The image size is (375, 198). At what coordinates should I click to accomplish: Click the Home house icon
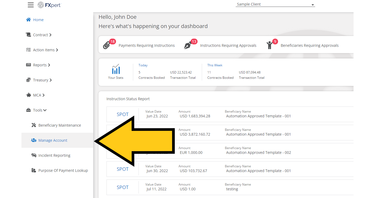click(x=28, y=20)
